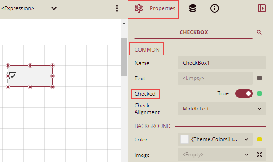This screenshot has width=273, height=162.
Task: Open the Data database icon panel
Action: pyautogui.click(x=193, y=8)
